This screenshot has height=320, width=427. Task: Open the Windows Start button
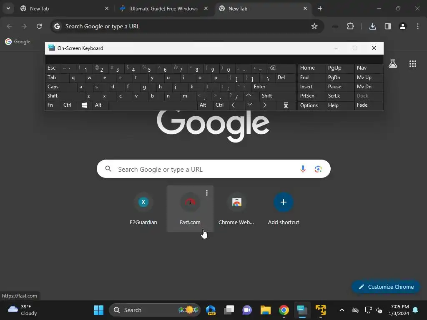98,310
